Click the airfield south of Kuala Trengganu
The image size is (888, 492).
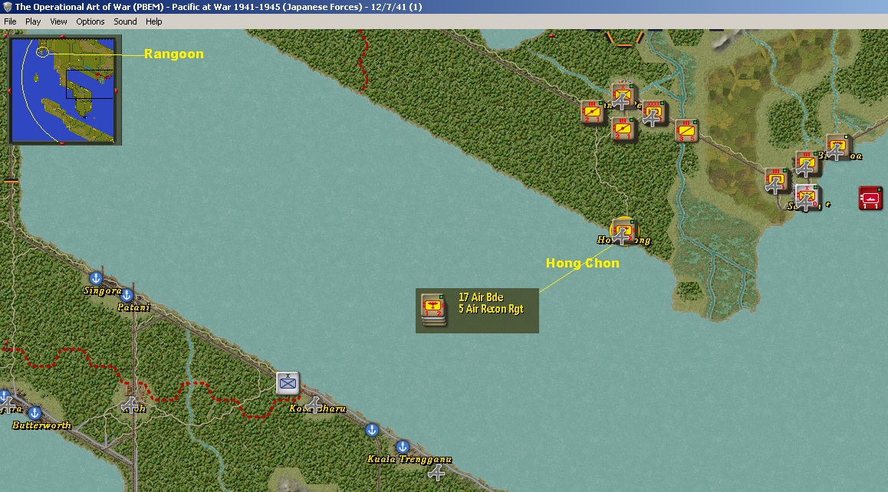coord(436,473)
